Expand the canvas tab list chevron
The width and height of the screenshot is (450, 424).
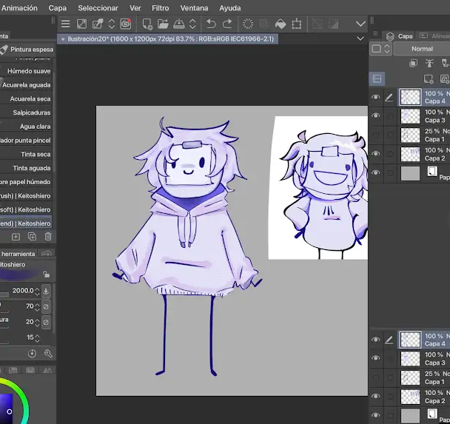tap(360, 38)
